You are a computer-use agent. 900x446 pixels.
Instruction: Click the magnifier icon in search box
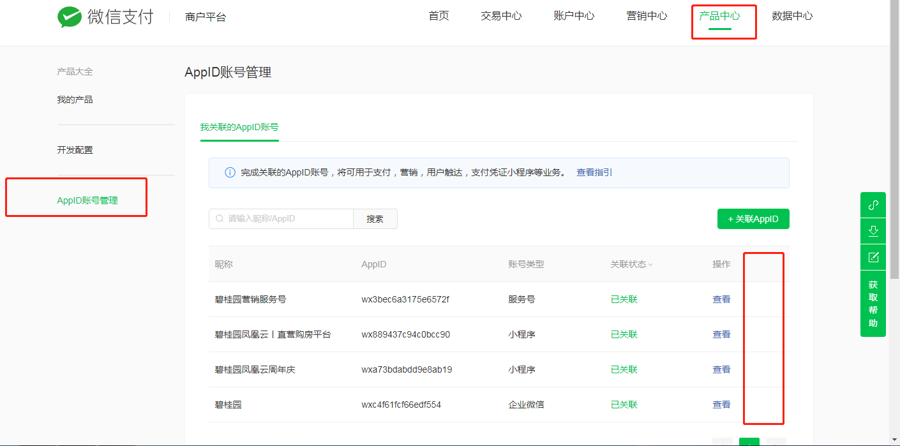(220, 219)
